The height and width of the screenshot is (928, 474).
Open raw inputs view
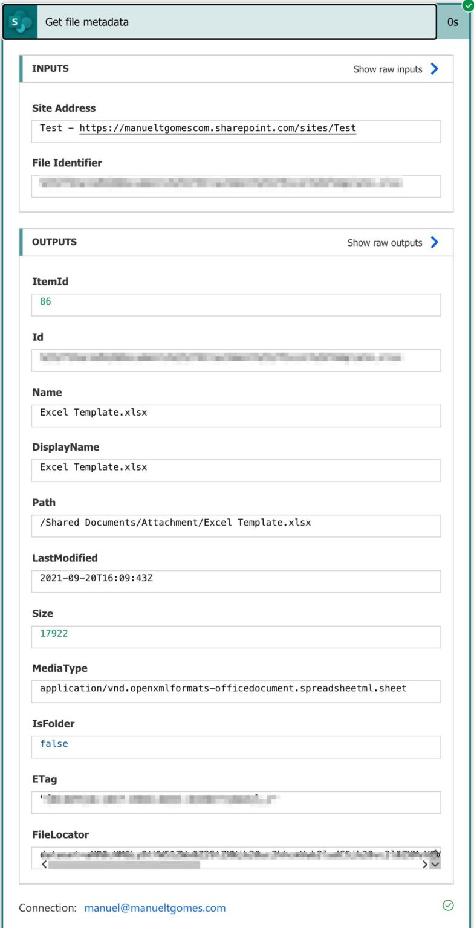click(x=387, y=69)
